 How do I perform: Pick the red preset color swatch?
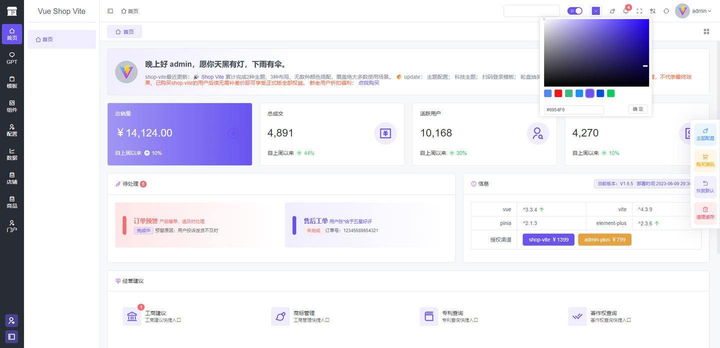click(558, 93)
